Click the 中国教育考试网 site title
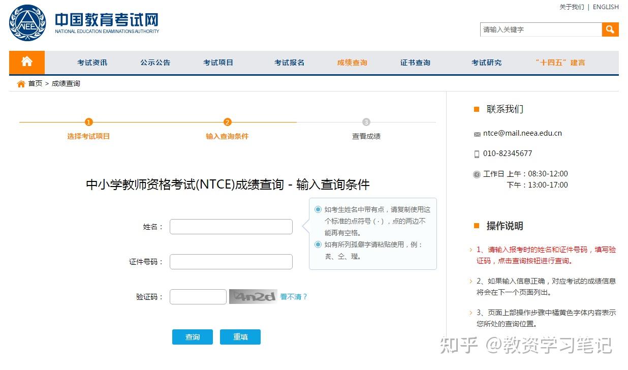Viewport: 628px width, 370px height. (x=107, y=20)
